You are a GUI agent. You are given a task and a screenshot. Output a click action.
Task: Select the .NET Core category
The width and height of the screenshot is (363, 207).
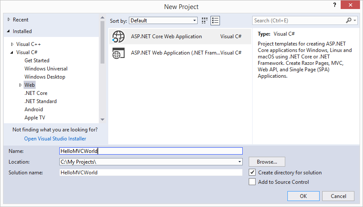36,93
